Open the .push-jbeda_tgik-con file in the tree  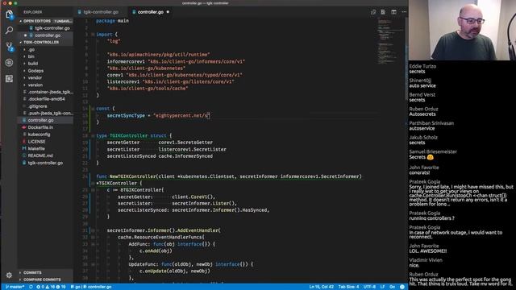(46, 113)
